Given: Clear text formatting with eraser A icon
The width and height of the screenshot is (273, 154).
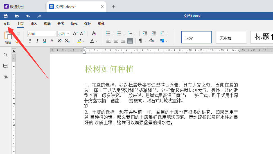Looking at the screenshot, I should [x=94, y=33].
